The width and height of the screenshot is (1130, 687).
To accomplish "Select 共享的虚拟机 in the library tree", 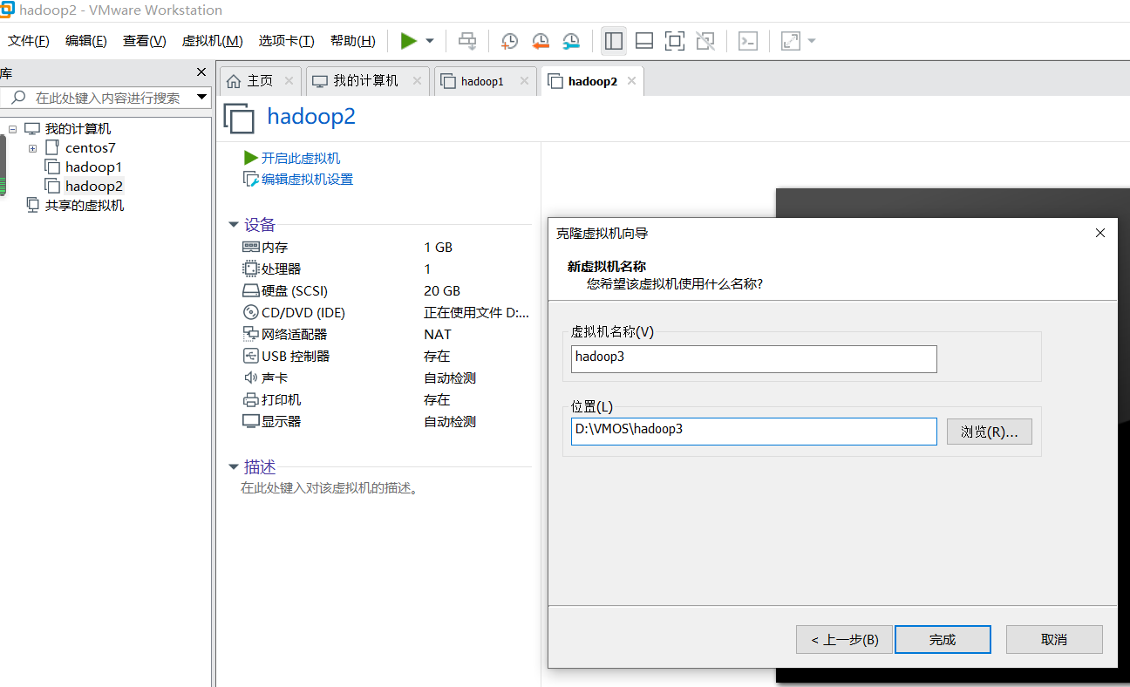I will [85, 206].
